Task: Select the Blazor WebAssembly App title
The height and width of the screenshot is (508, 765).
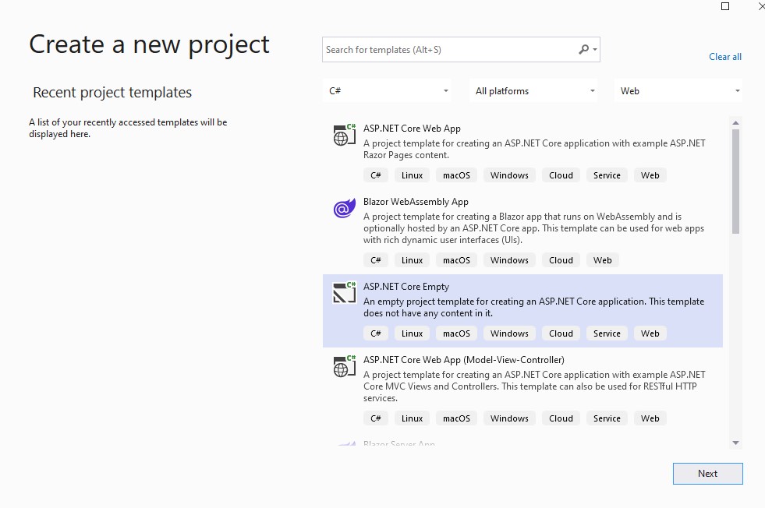Action: [x=416, y=202]
